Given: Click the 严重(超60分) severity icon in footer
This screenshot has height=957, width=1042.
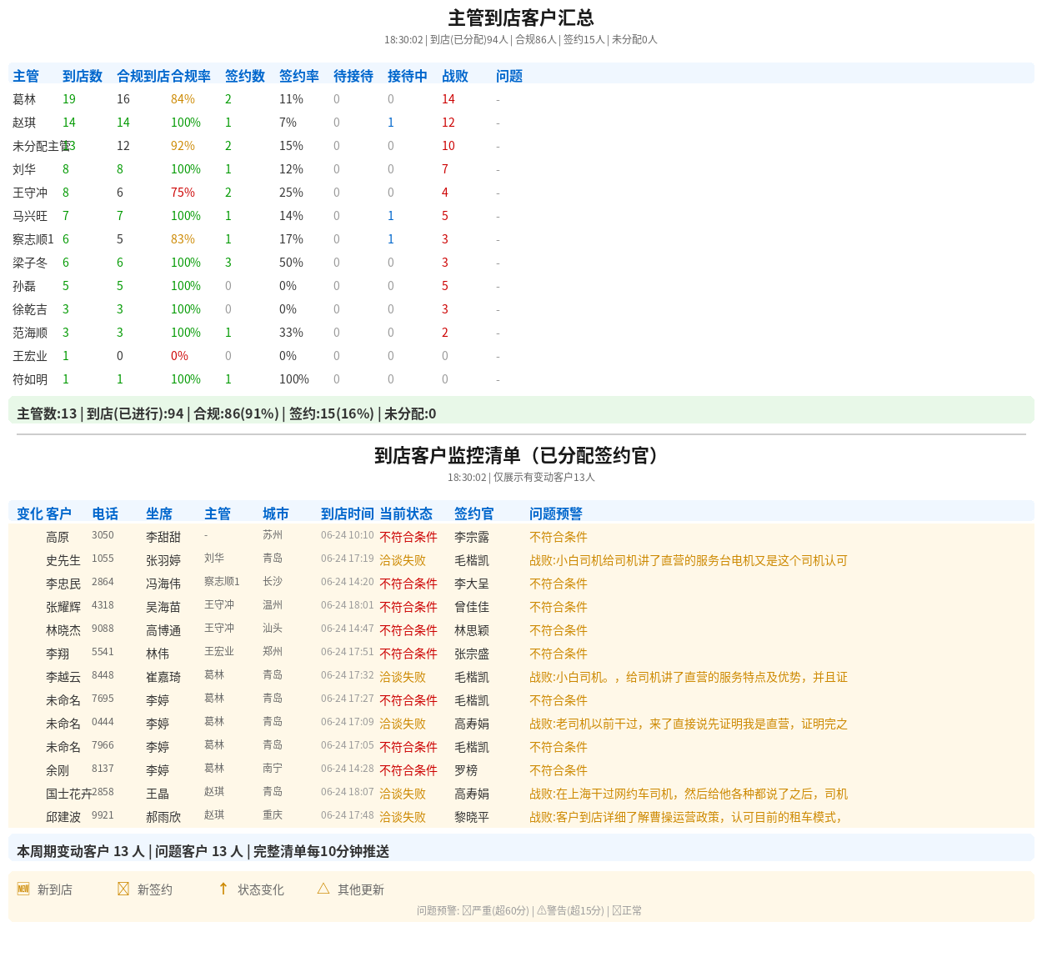Looking at the screenshot, I should pyautogui.click(x=467, y=910).
